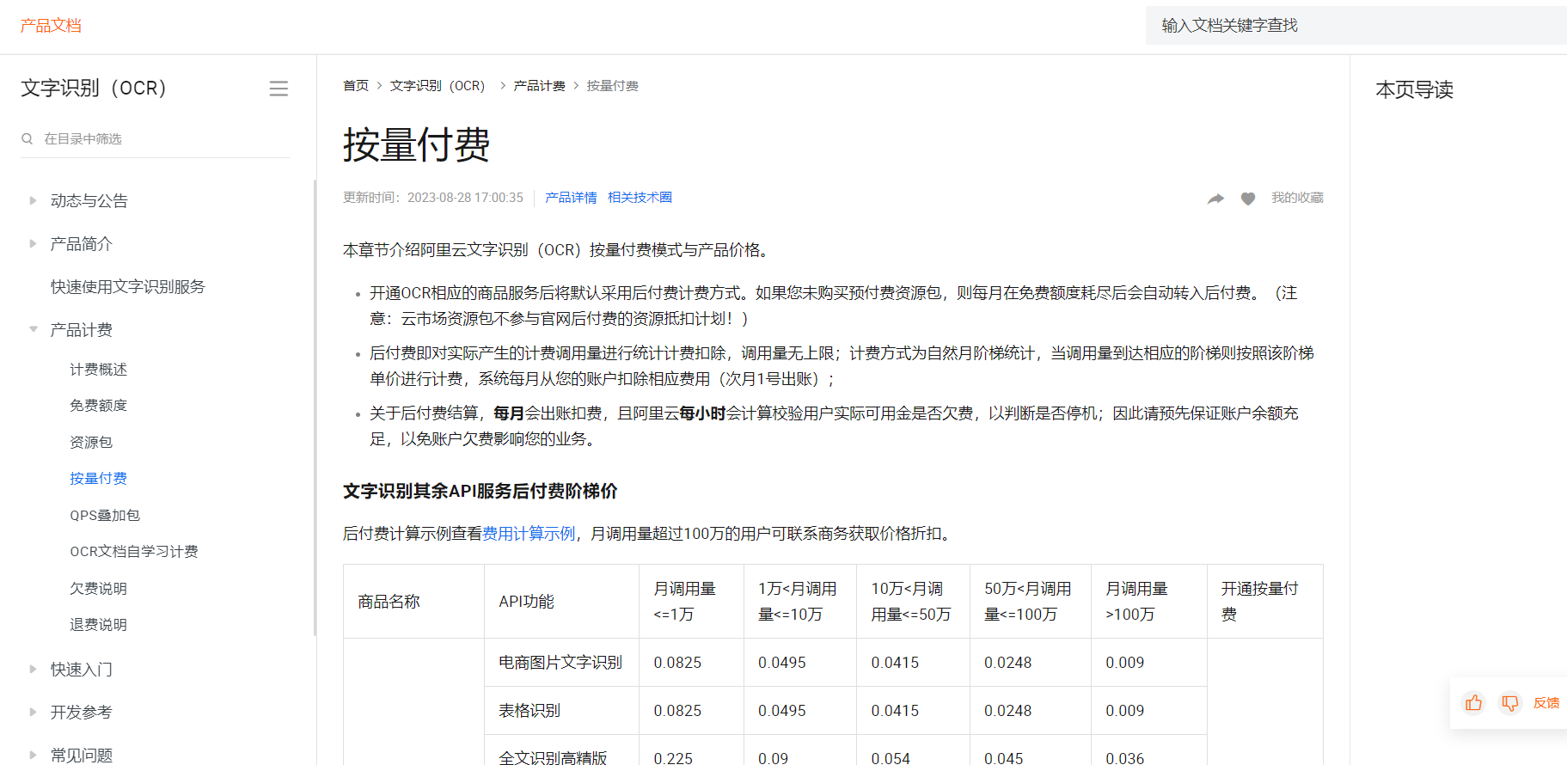Expand the 常见问题 tree arrow
The width and height of the screenshot is (1567, 765).
tap(33, 755)
